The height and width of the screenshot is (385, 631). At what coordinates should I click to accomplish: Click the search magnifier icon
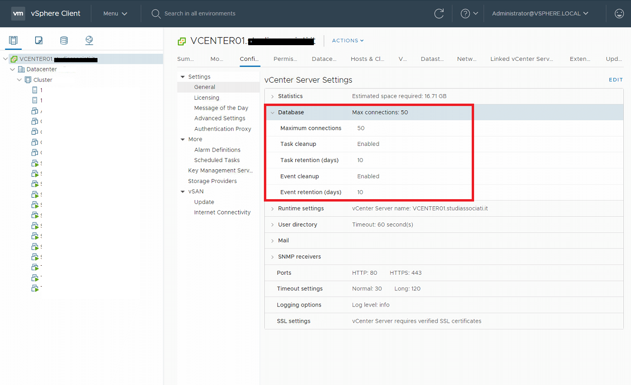coord(155,14)
